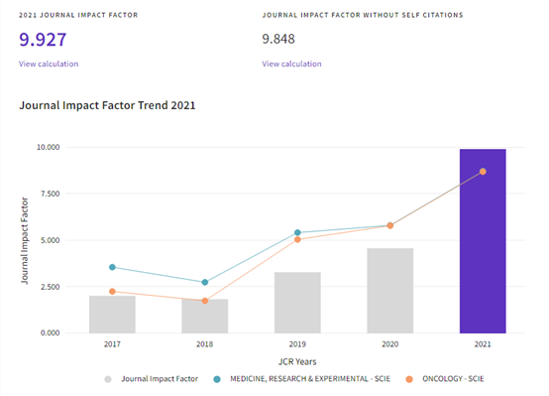Click the orange 2018 Oncology data point

pos(205,301)
